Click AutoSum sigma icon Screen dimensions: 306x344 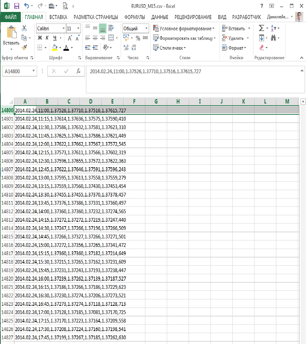click(x=261, y=28)
